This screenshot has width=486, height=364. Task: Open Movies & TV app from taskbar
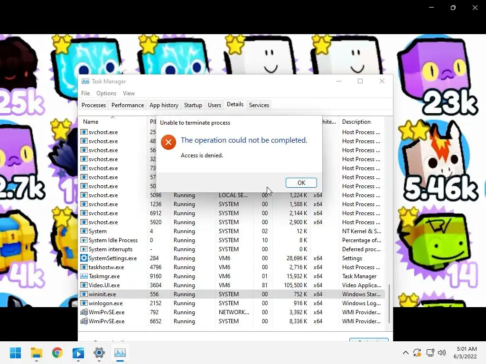tap(78, 353)
